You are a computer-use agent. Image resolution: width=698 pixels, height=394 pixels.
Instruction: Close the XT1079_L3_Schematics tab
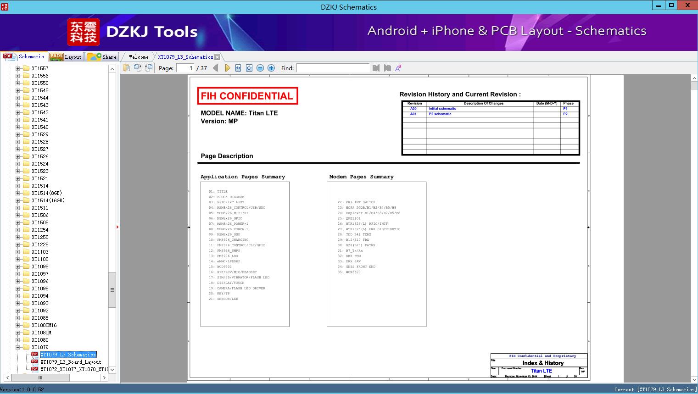pos(218,57)
